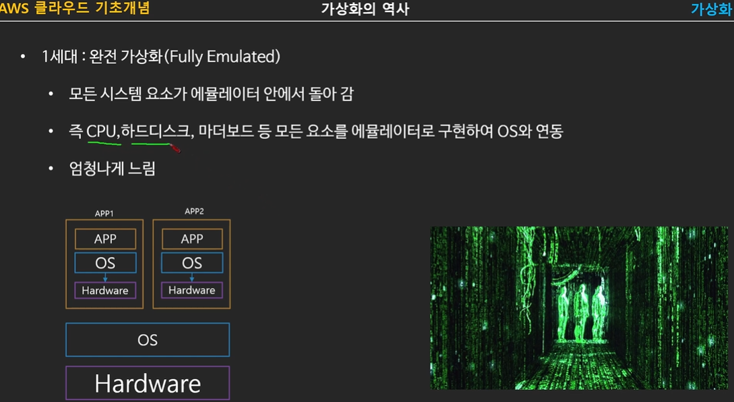Click the small "APP2" label
The height and width of the screenshot is (402, 734).
click(194, 211)
